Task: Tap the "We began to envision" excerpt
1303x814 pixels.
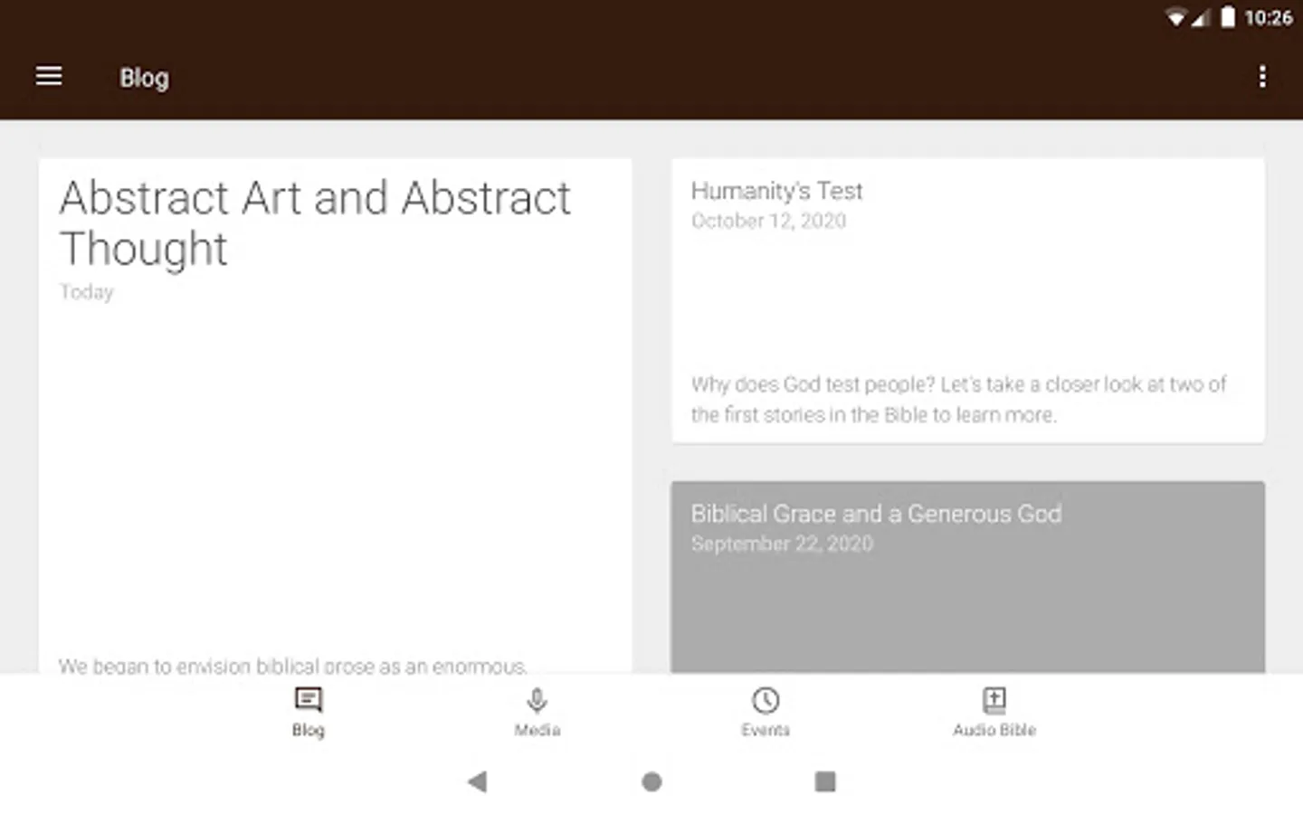Action: pyautogui.click(x=292, y=666)
